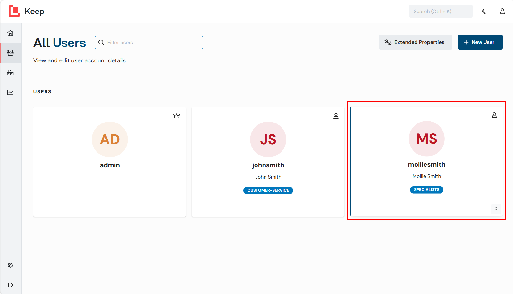Click the MS avatar of molliesmith
This screenshot has height=294, width=513.
pyautogui.click(x=427, y=139)
